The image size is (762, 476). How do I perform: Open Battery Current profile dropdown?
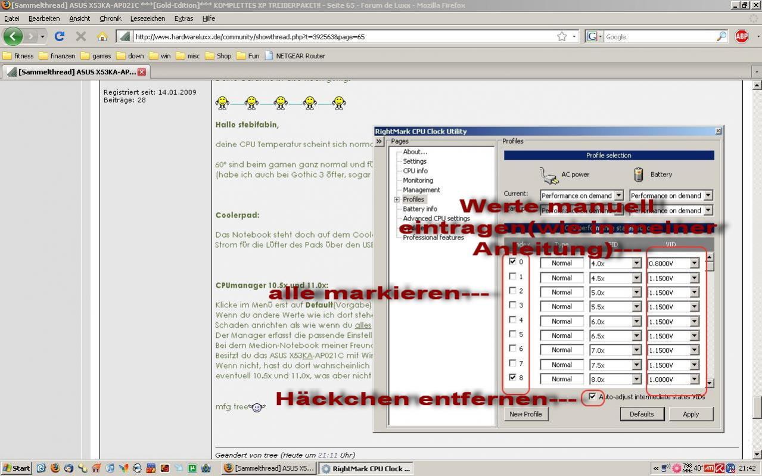click(x=708, y=195)
